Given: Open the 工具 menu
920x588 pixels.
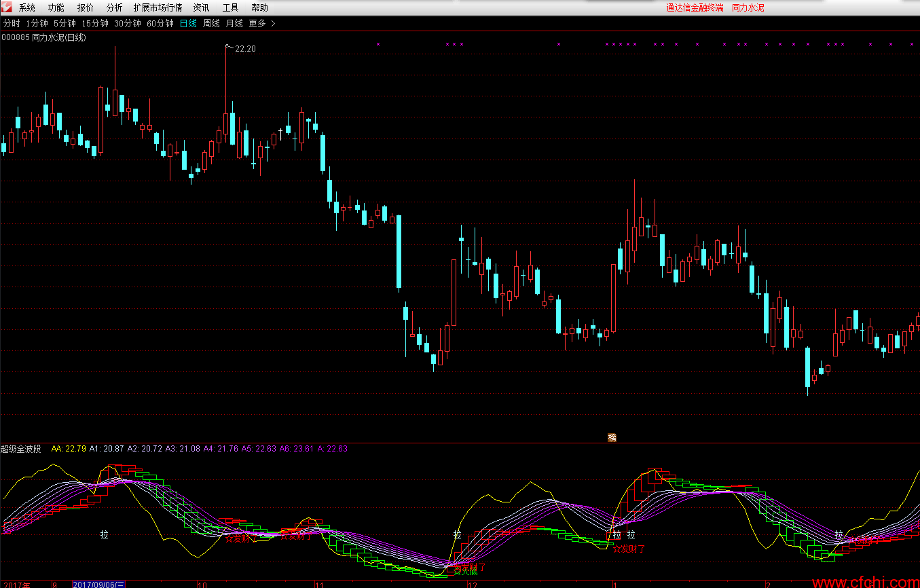Looking at the screenshot, I should pyautogui.click(x=230, y=8).
